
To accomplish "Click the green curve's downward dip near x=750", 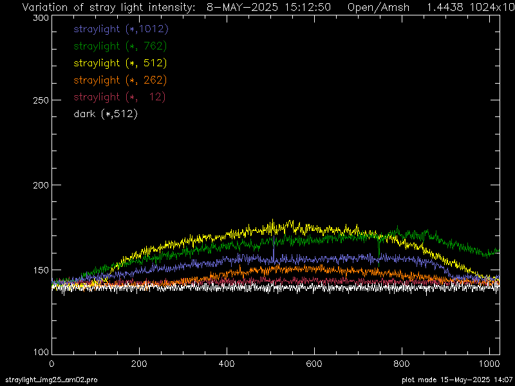I will (379, 253).
